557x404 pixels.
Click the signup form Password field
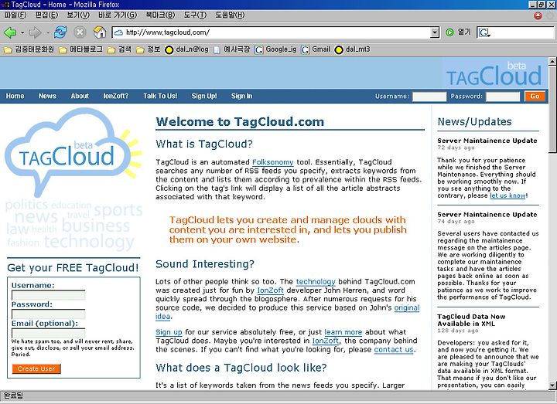tap(48, 314)
